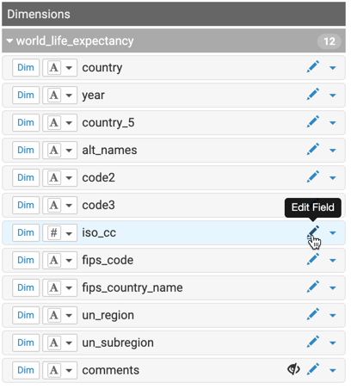
Task: Toggle hidden eye icon on comments field
Action: click(293, 369)
